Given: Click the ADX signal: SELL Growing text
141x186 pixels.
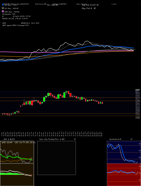Looking at the screenshot, I should point(16,25).
